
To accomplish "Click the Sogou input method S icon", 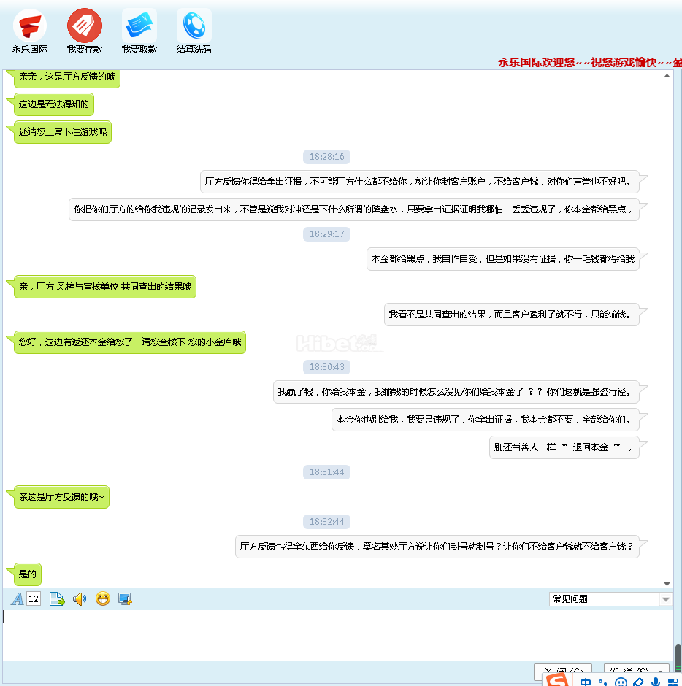I will 558,681.
